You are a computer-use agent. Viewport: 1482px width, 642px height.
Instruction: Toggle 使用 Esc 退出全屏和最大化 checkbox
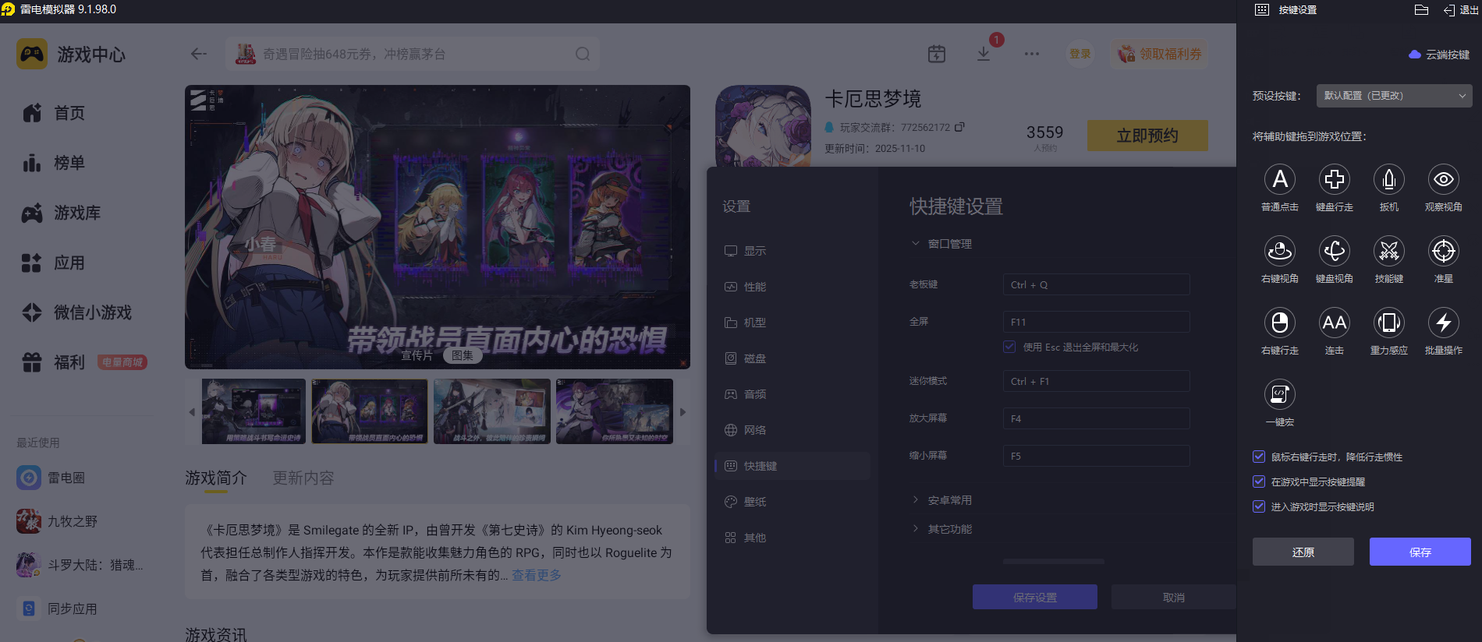(x=1009, y=347)
